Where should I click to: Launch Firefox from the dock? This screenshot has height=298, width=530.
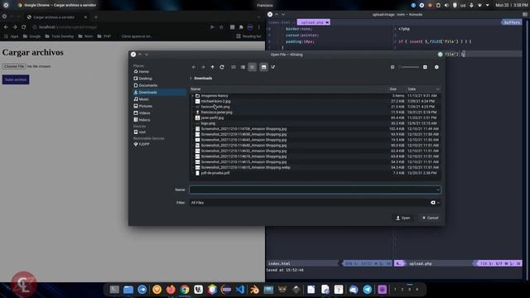171,290
